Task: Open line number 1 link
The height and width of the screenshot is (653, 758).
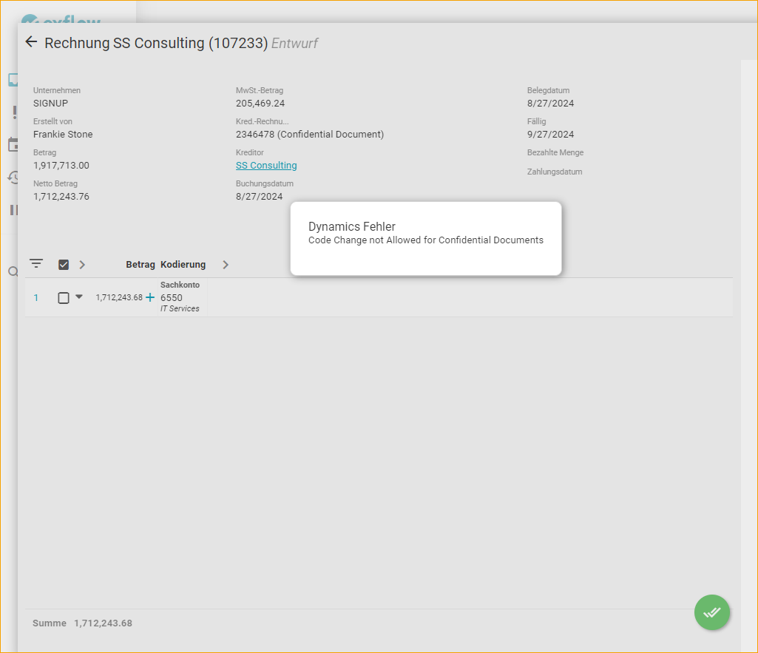Action: (x=35, y=298)
